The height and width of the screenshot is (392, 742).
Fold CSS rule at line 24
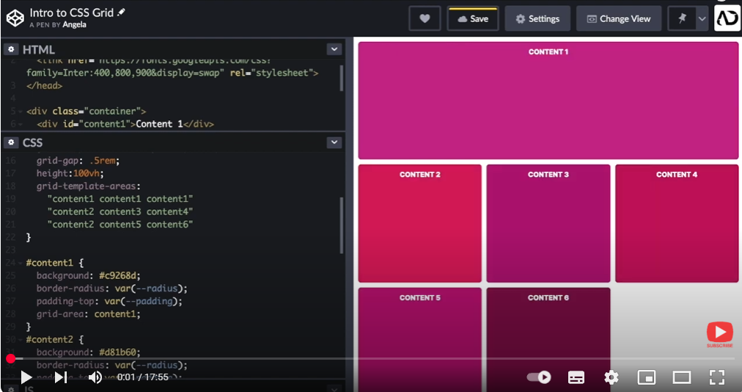20,263
